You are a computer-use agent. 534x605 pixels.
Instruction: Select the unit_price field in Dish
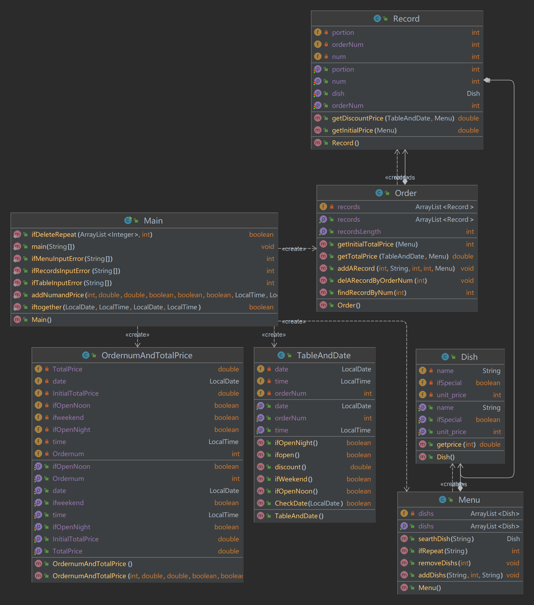451,395
